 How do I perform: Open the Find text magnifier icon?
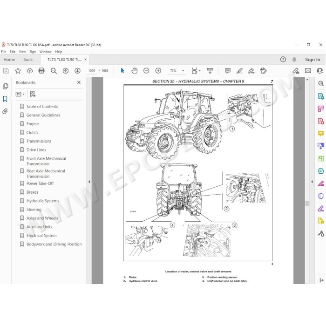(x=54, y=71)
